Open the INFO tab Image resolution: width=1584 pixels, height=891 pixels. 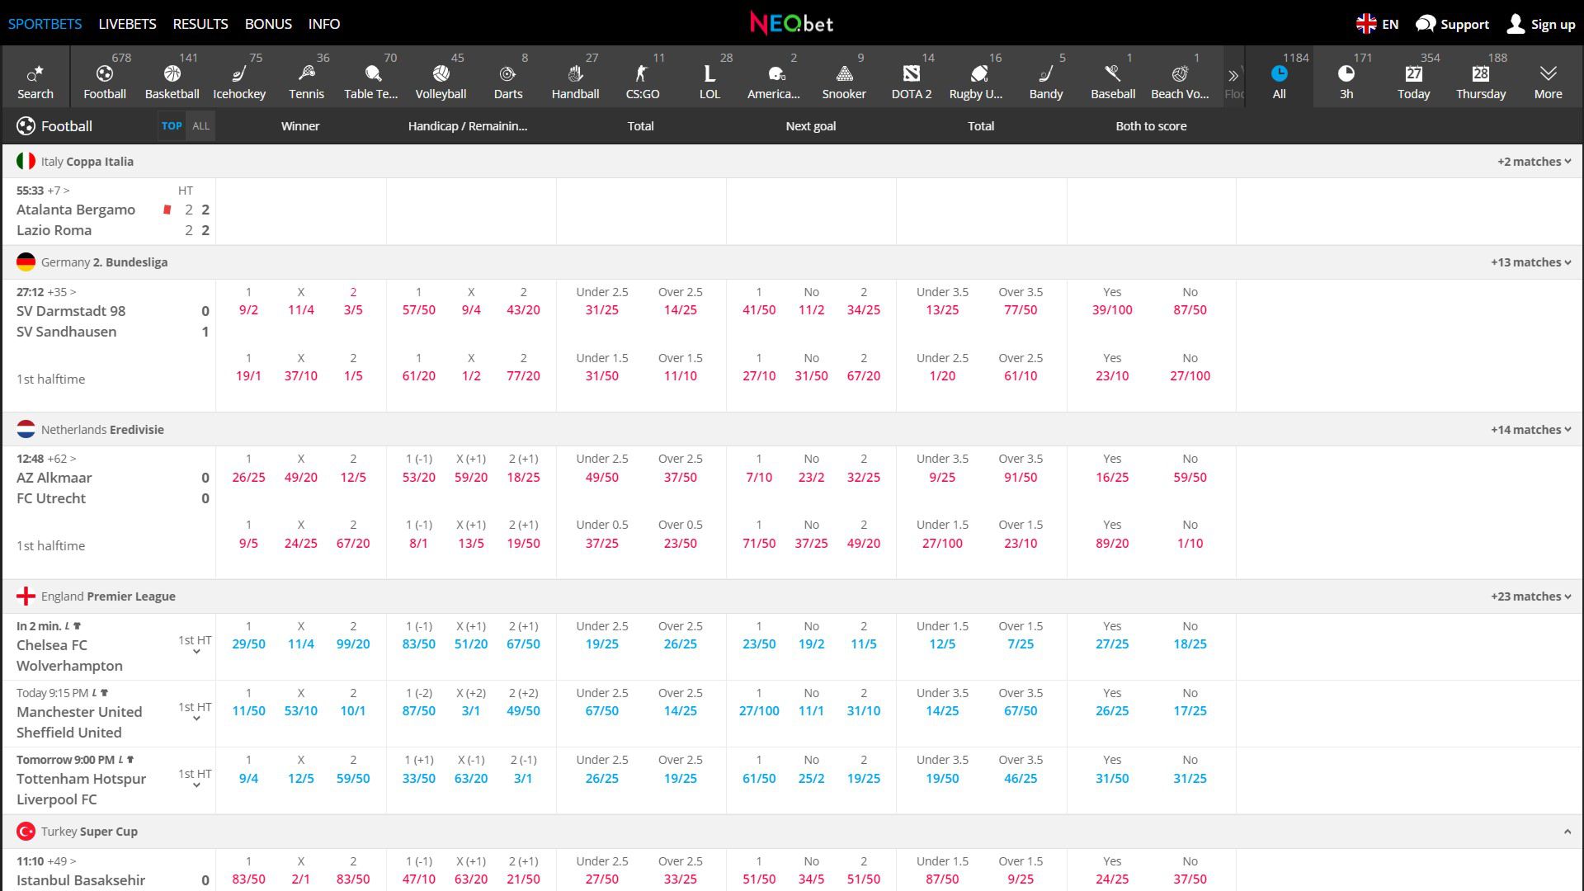(x=324, y=24)
